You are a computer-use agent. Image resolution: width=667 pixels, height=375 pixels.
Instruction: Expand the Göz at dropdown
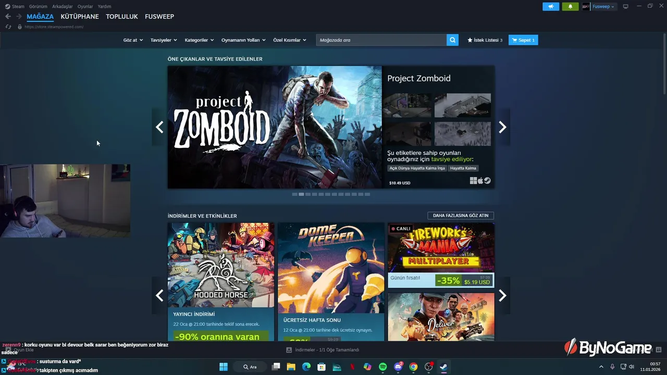click(x=133, y=40)
